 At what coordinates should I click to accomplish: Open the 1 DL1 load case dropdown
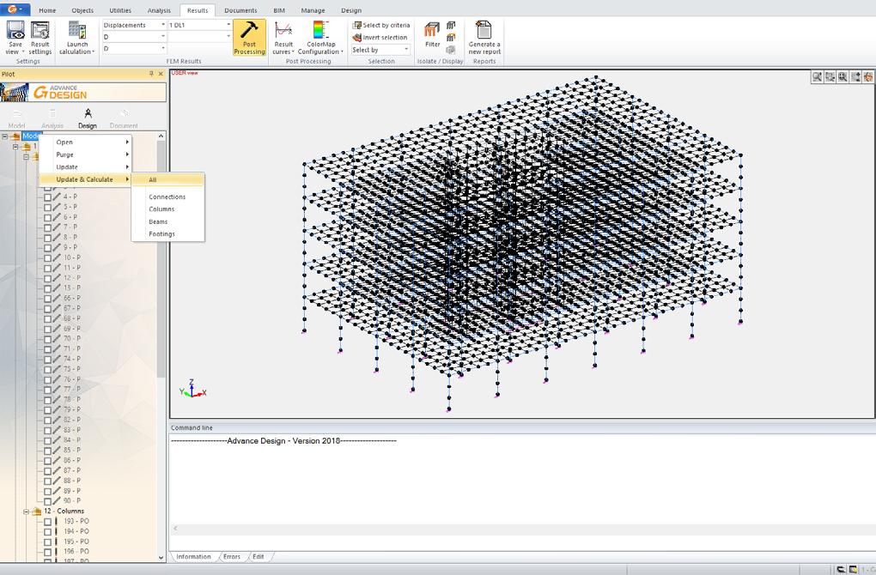pos(228,25)
